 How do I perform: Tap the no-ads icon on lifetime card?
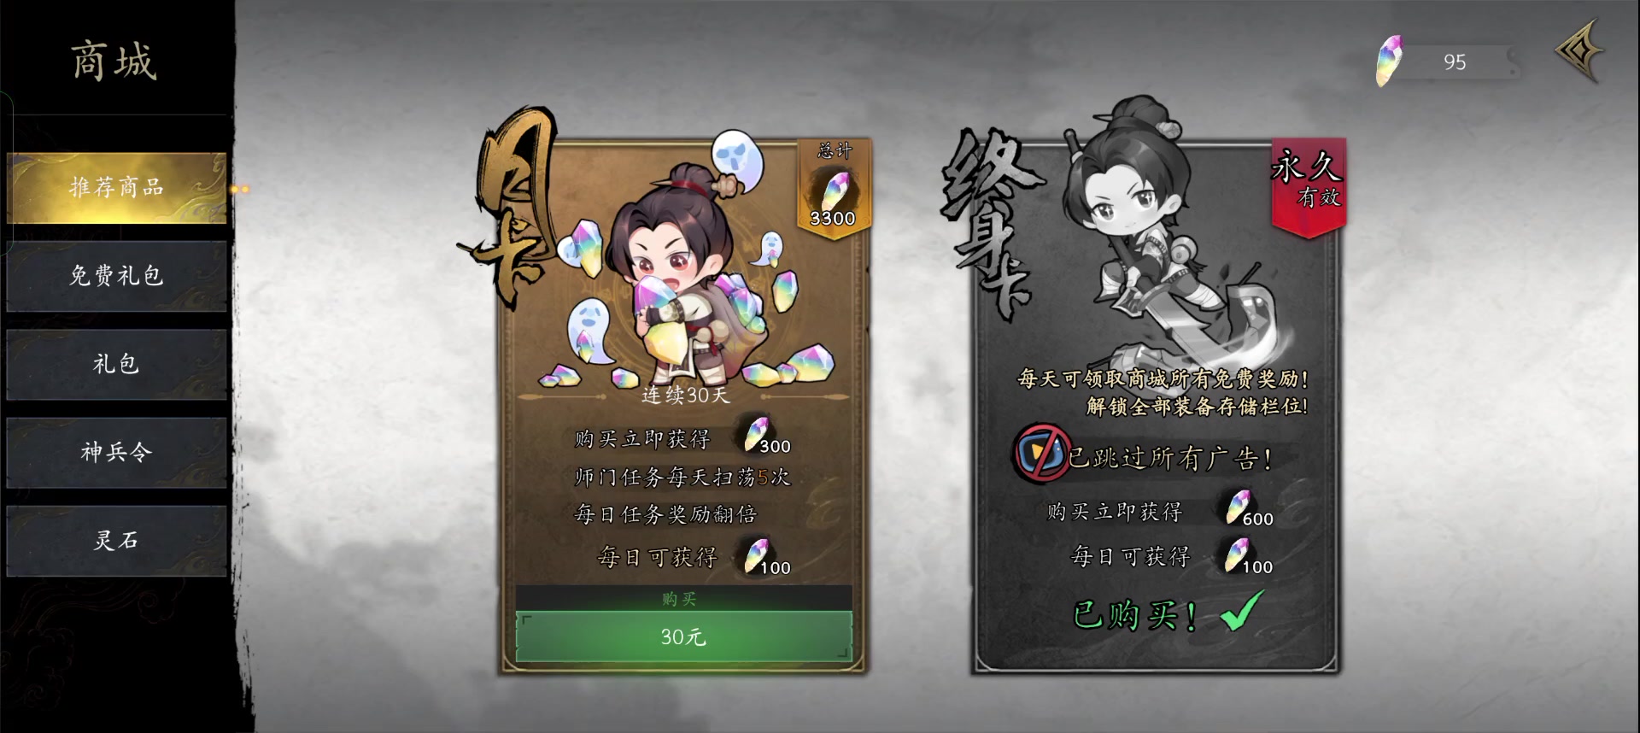[1041, 453]
